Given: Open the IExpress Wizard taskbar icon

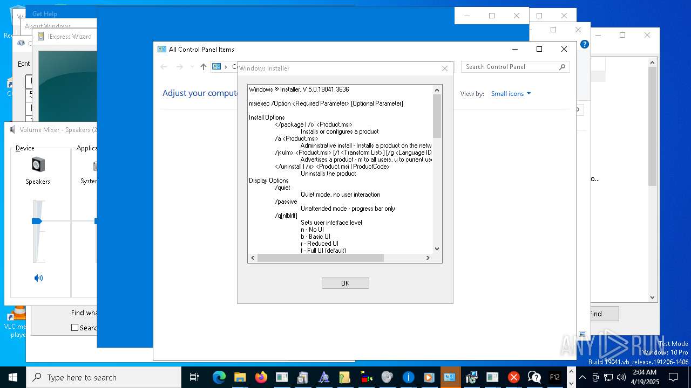Looking at the screenshot, I should 303,377.
